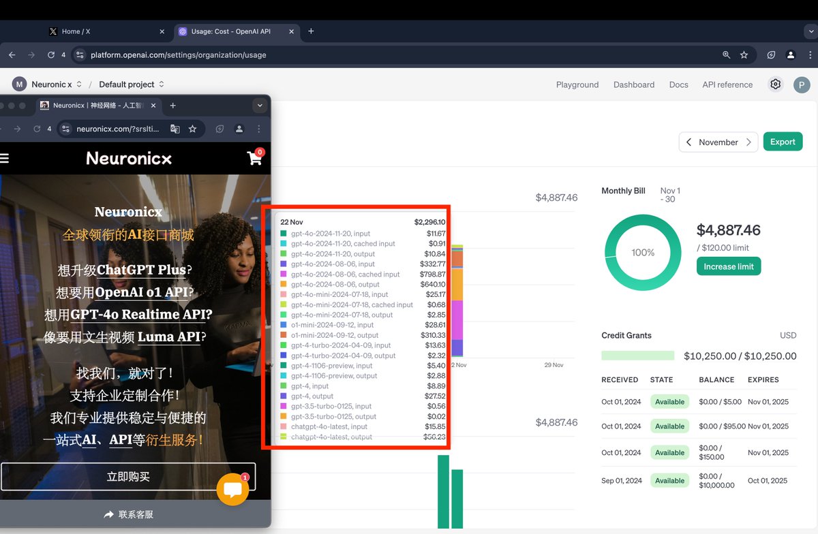Screen dimensions: 818x534
Task: Open Playground in the top navigation
Action: pos(577,84)
